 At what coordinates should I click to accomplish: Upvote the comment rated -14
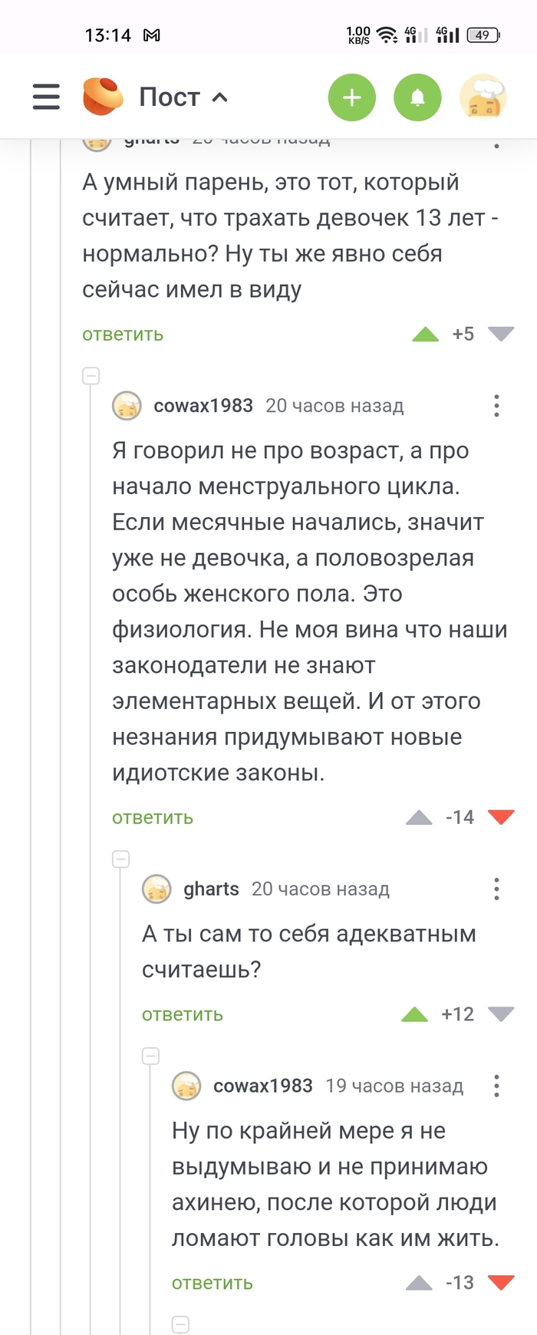[419, 818]
